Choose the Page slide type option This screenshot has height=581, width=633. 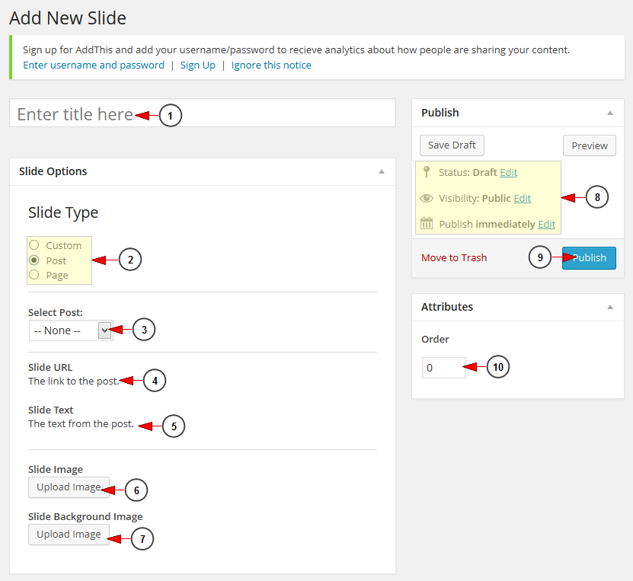point(34,275)
